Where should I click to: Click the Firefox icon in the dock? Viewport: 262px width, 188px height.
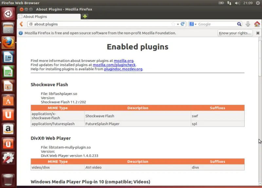[8, 43]
